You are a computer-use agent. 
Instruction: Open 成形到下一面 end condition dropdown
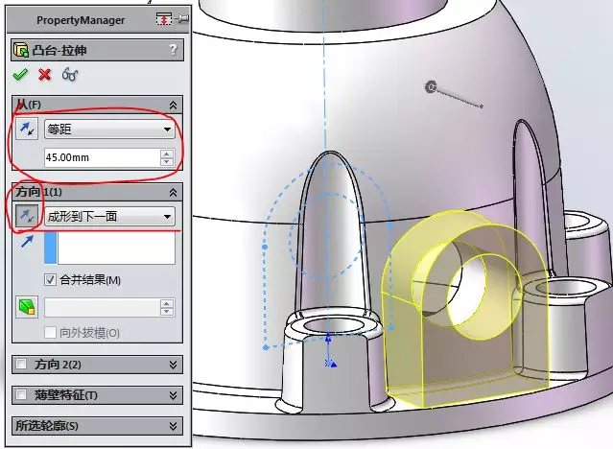pyautogui.click(x=110, y=216)
